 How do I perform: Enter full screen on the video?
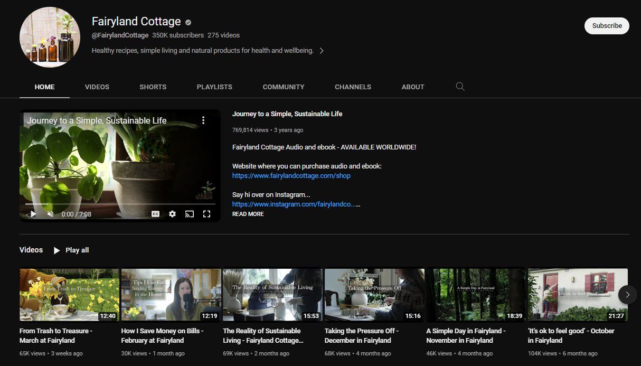tap(206, 214)
